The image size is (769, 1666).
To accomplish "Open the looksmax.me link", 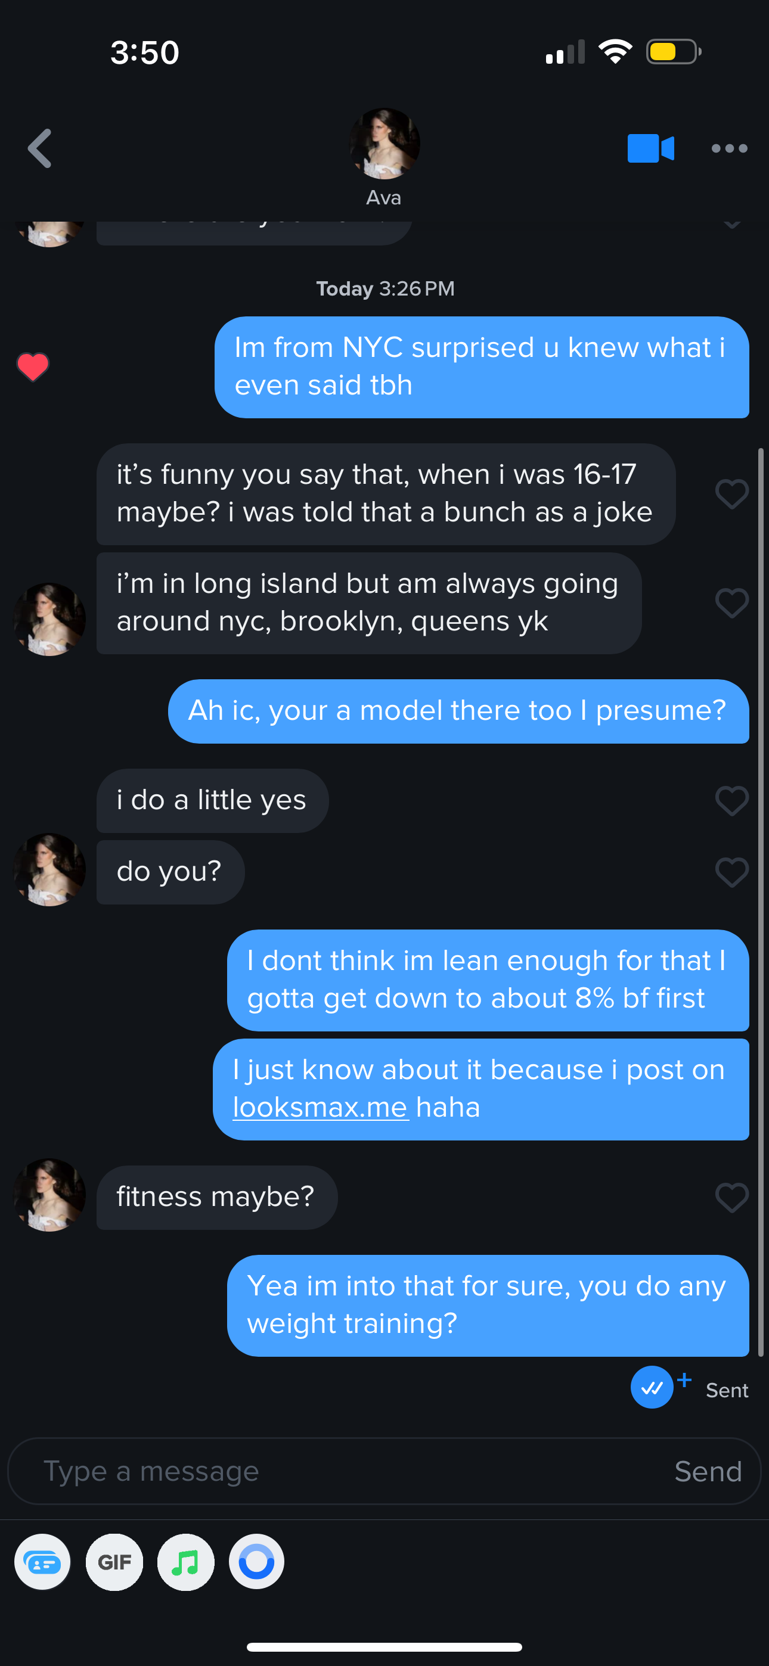I will 321,1107.
